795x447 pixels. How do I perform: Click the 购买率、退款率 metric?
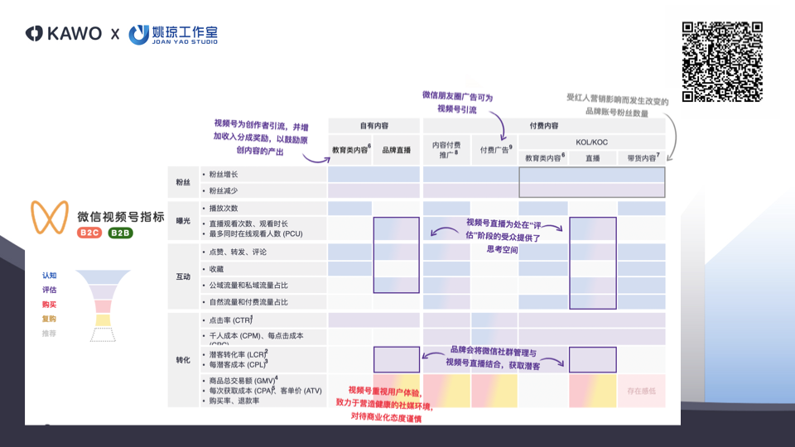[x=234, y=401]
